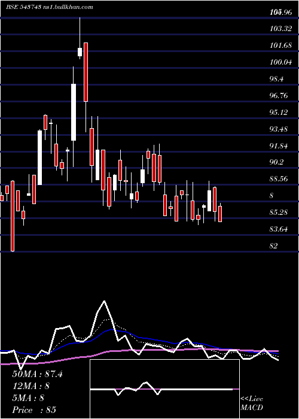Viewport: 299px width, 419px height.
Task: Pick the 91.84 axis value
Action: point(279,146)
